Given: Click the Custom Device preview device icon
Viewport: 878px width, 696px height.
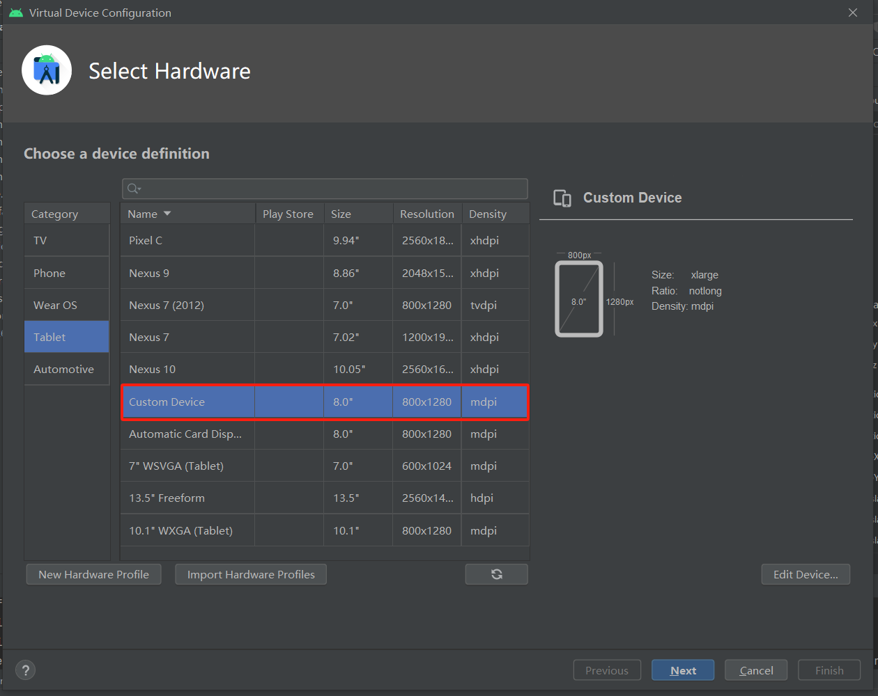Looking at the screenshot, I should 562,198.
